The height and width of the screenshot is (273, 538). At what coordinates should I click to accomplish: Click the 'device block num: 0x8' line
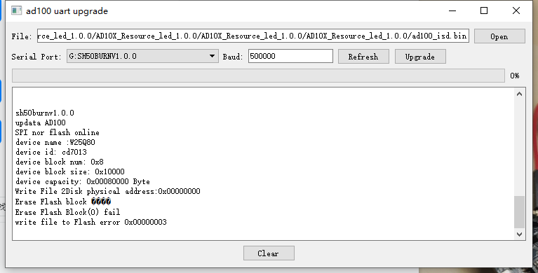60,162
